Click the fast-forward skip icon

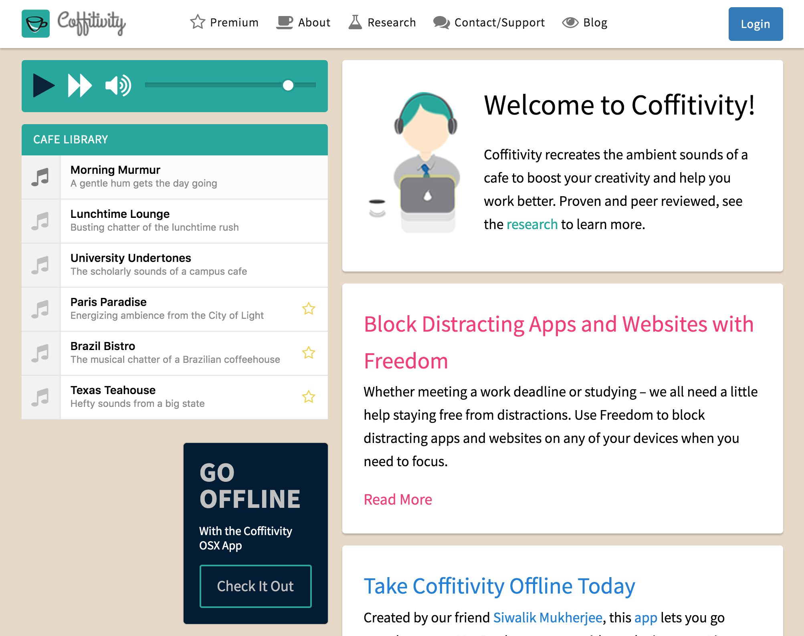tap(79, 85)
